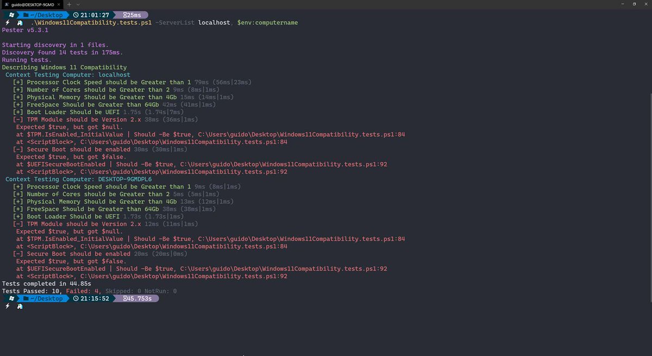652x356 pixels.
Task: Click the Windows logo in the bottom prompt
Action: point(11,298)
